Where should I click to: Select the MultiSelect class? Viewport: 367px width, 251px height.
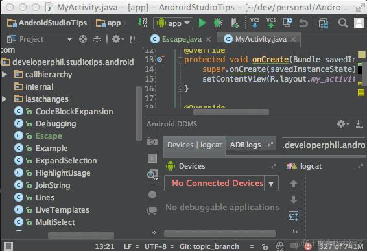55,222
